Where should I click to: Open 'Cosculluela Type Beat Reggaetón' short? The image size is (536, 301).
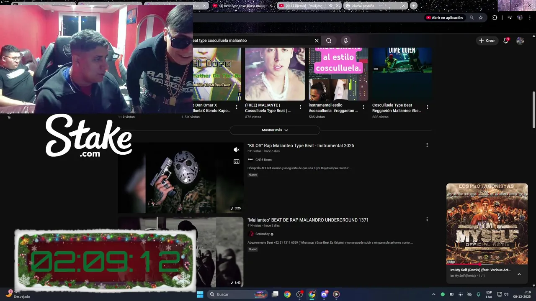(x=402, y=74)
